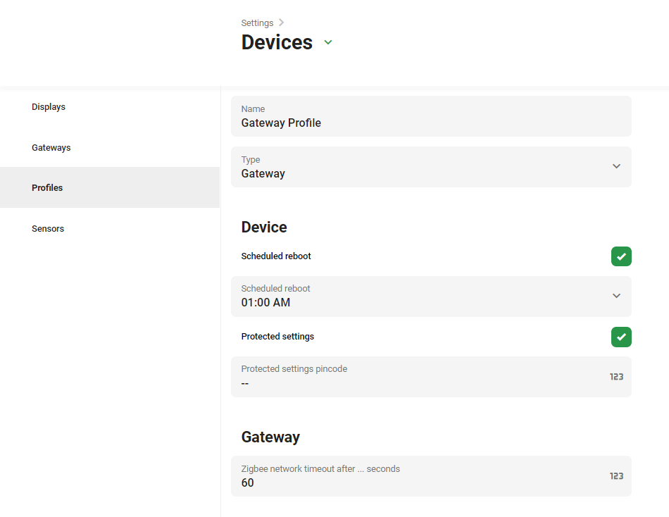Open the Scheduled reboot time dropdown
This screenshot has width=669, height=517.
coord(423,297)
